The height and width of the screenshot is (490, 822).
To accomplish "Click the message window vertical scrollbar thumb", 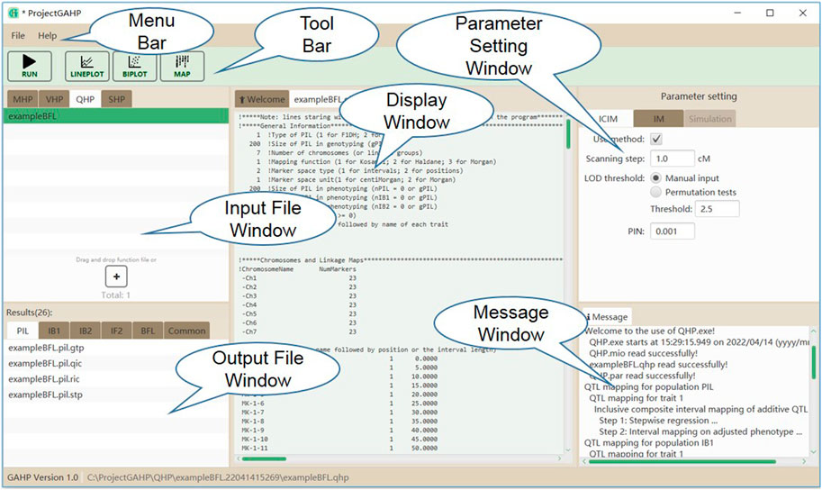I will (814, 362).
